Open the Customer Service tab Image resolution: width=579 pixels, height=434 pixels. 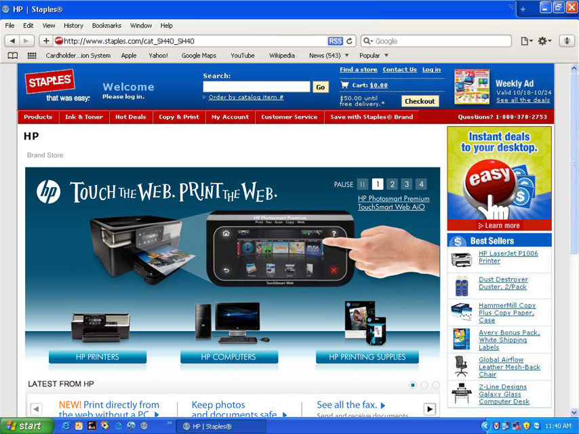click(289, 117)
